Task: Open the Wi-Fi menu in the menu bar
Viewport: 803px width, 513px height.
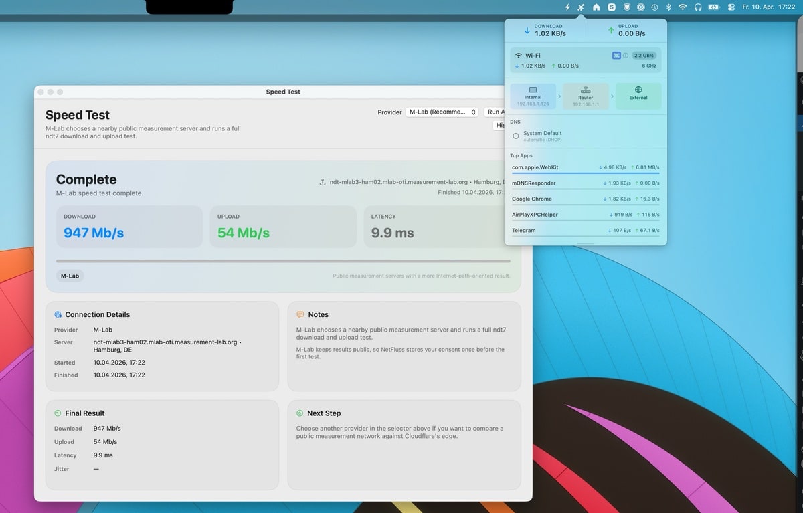Action: coord(683,7)
